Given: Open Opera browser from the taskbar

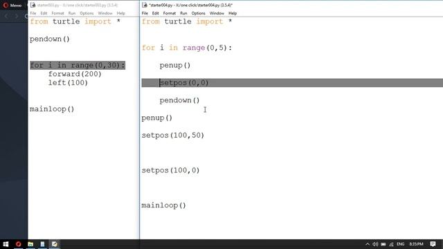Looking at the screenshot, I should [x=19, y=244].
